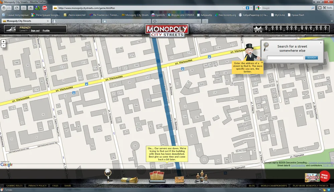Viewport: 334px width, 192px height.
Task: Open the OpenStreetMap attribution link
Action: [x=298, y=165]
